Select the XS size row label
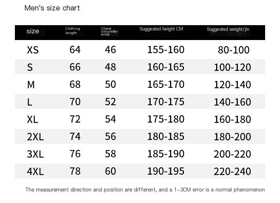Viewport: 280px width, 203px height. pos(33,50)
